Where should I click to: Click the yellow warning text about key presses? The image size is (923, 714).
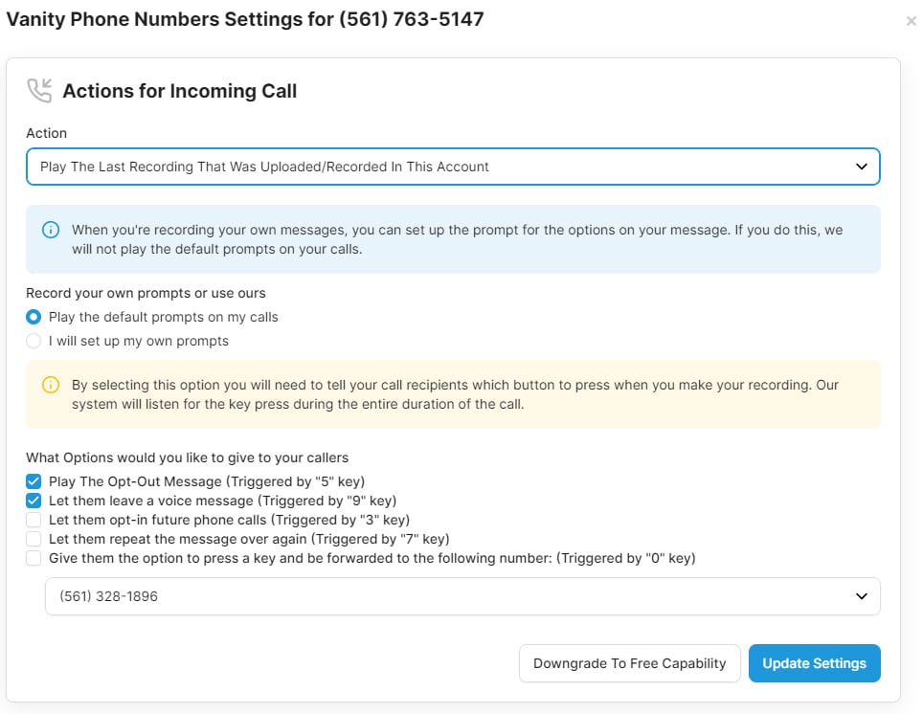(x=455, y=394)
